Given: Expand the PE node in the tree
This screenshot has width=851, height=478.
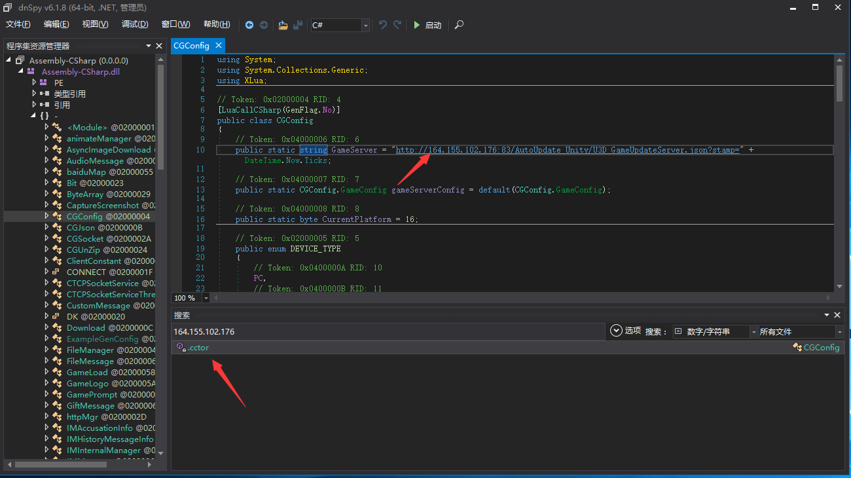Looking at the screenshot, I should (35, 83).
